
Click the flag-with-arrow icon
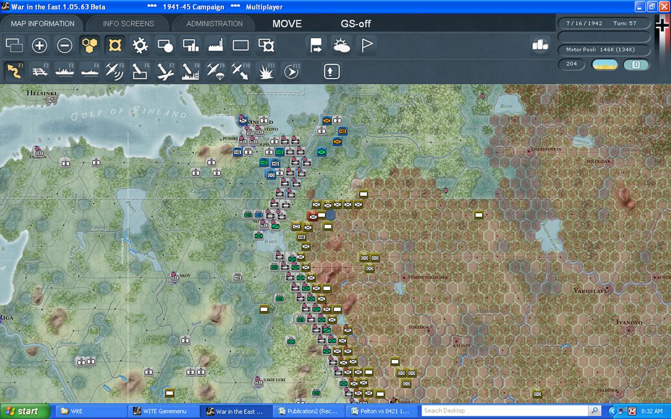coord(316,46)
